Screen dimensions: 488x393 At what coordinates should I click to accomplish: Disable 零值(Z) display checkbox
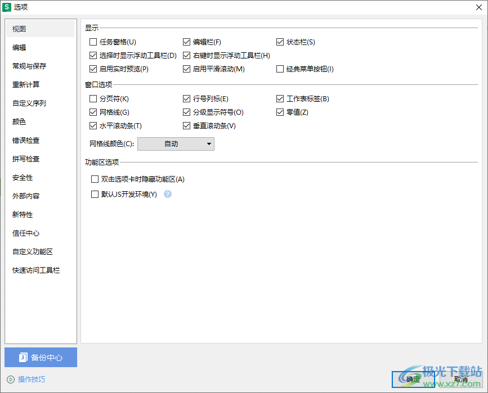tap(280, 112)
